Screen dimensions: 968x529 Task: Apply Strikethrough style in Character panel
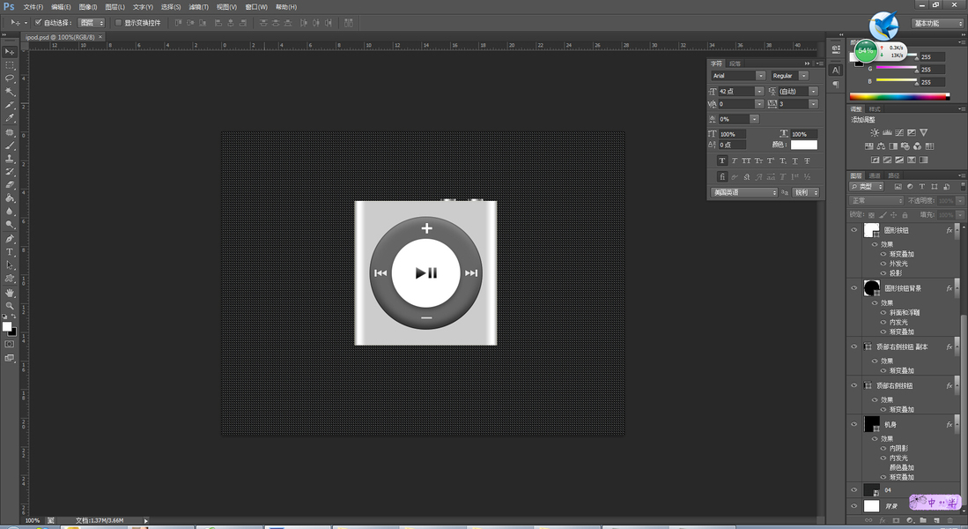807,160
